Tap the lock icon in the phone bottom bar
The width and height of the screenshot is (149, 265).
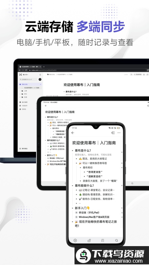pos(89,240)
